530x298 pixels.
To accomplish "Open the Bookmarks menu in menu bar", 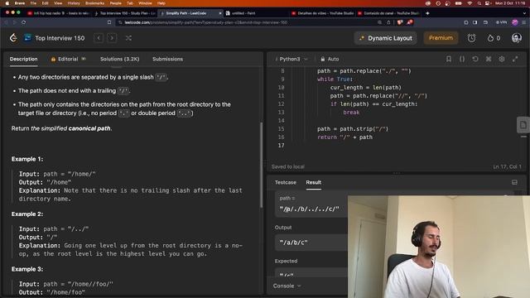I will [x=94, y=3].
